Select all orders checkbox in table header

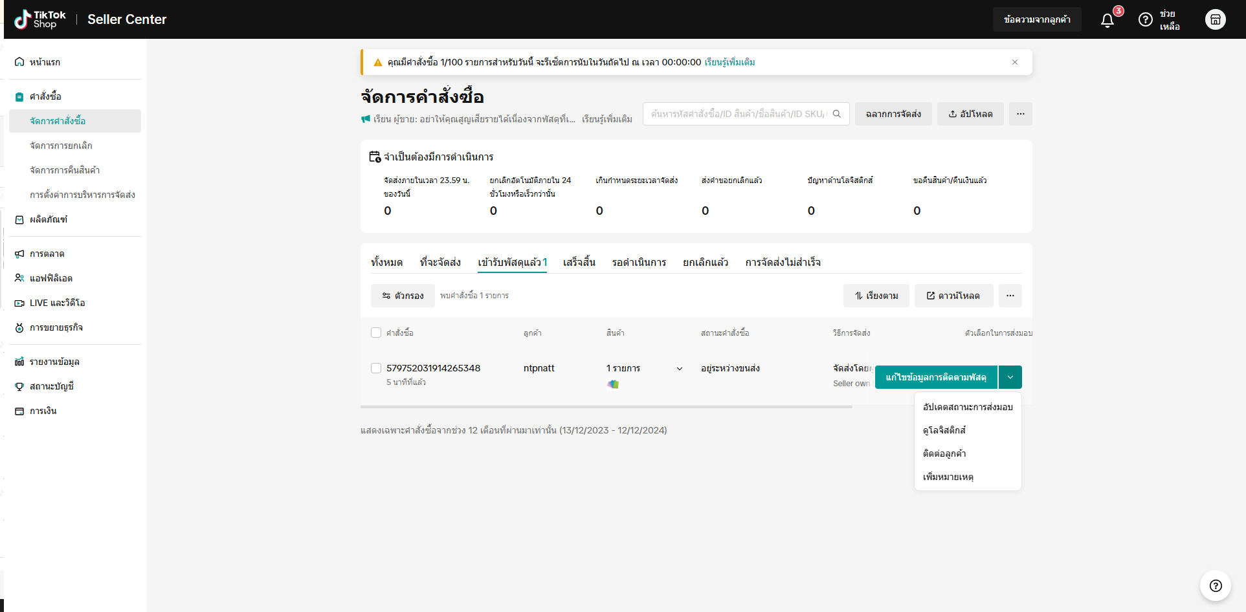click(x=376, y=333)
